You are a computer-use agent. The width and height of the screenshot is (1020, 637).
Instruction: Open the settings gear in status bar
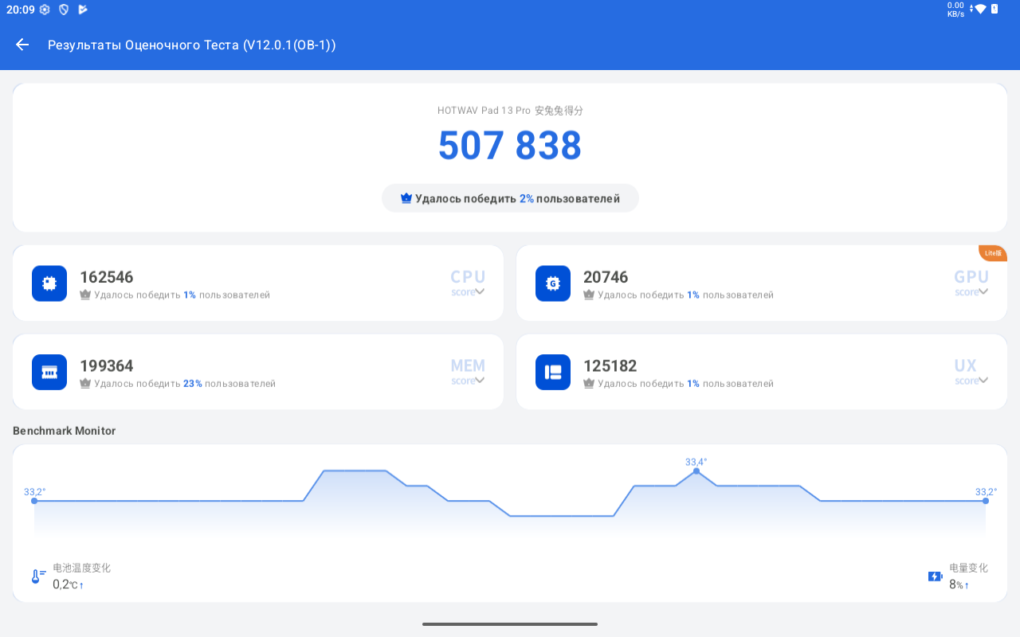[45, 10]
